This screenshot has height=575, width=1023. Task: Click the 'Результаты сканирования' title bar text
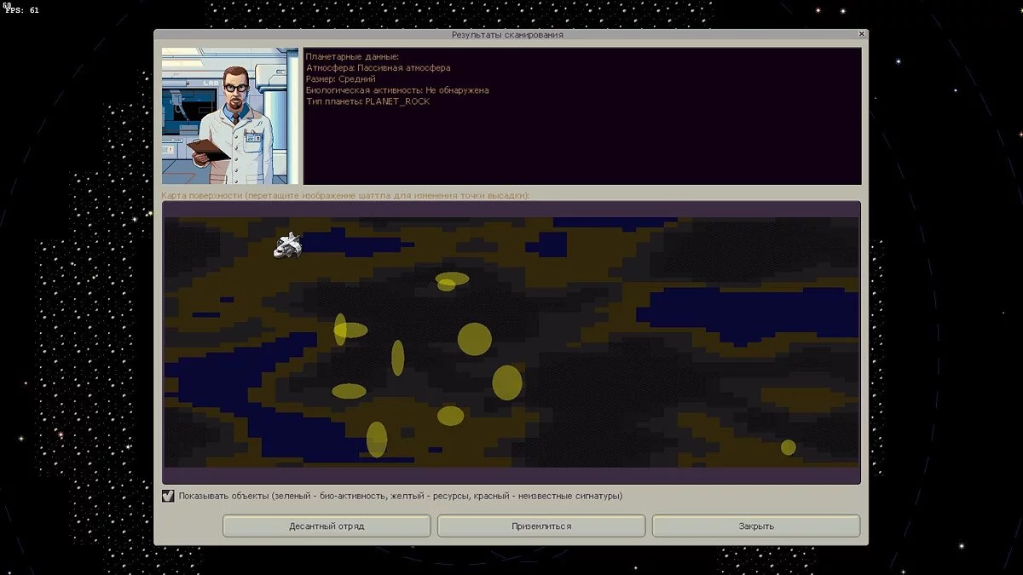pos(507,35)
